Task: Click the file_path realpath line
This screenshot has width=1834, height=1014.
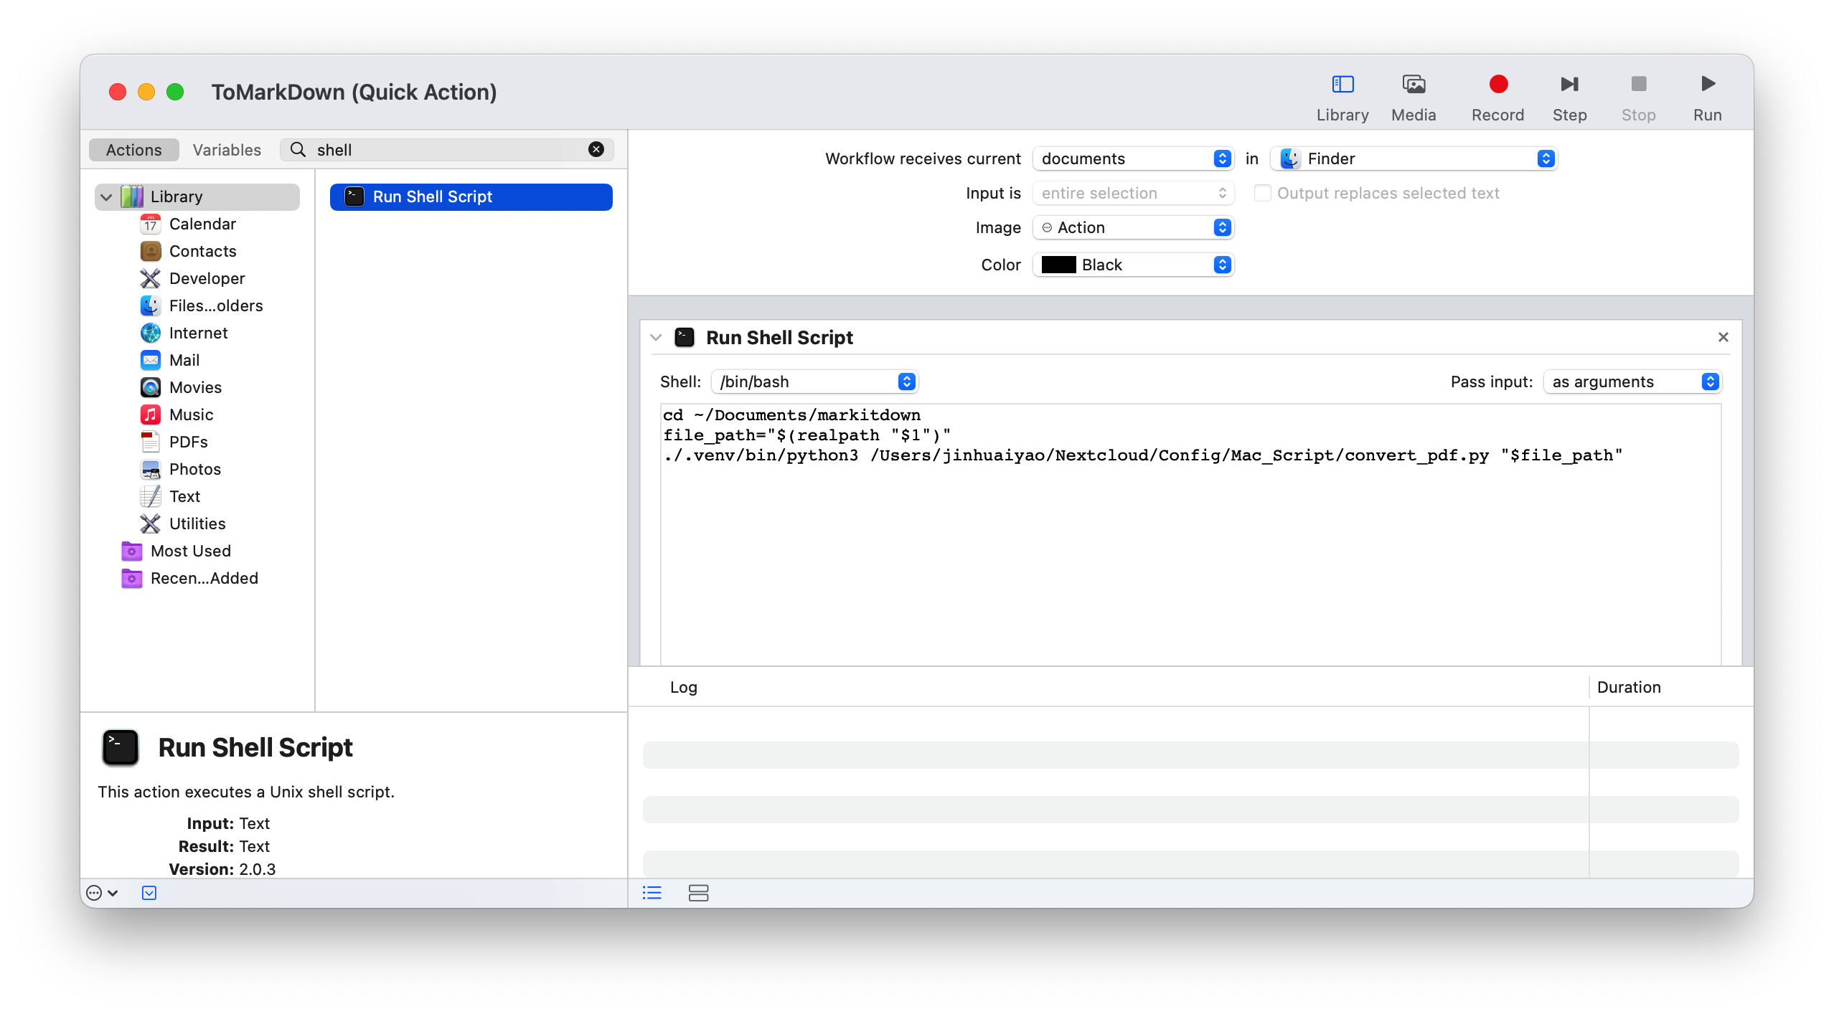Action: coord(807,435)
